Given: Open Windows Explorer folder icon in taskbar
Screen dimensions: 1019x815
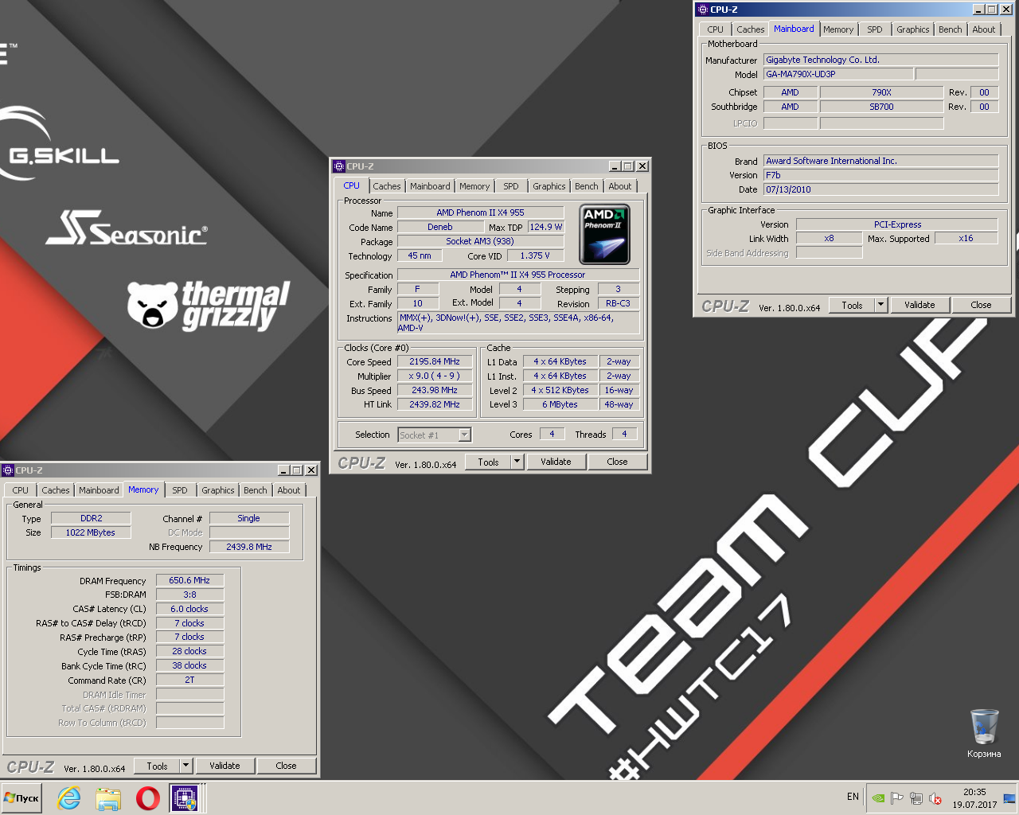Looking at the screenshot, I should tap(108, 797).
